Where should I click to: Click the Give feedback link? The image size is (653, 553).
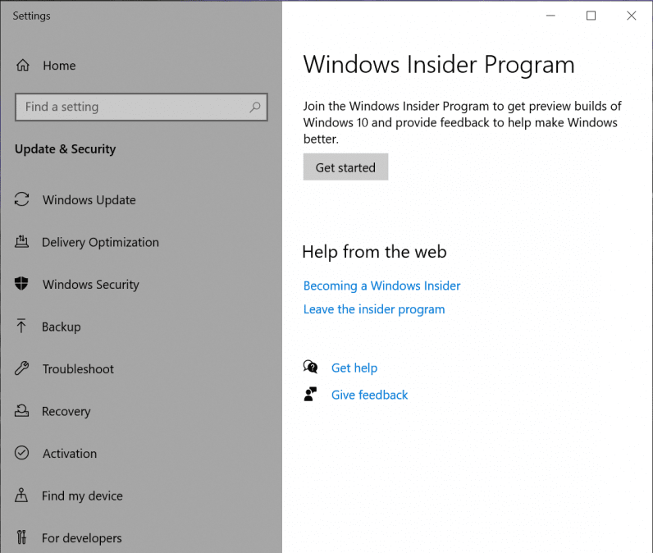click(369, 395)
